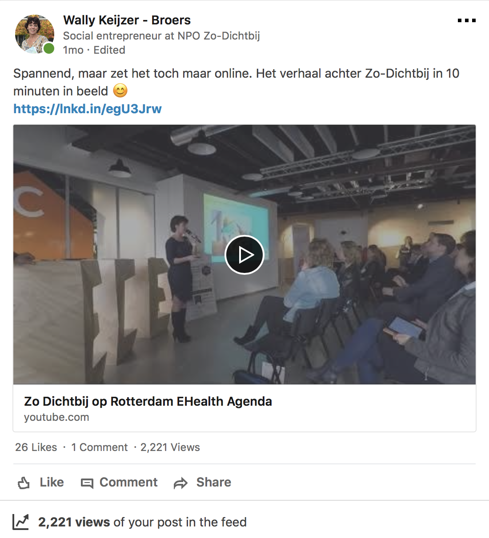Open the Zo Dichtbij op Rotterdam EHealth Agenda title
Viewport: 489px width, 538px height.
pyautogui.click(x=148, y=401)
